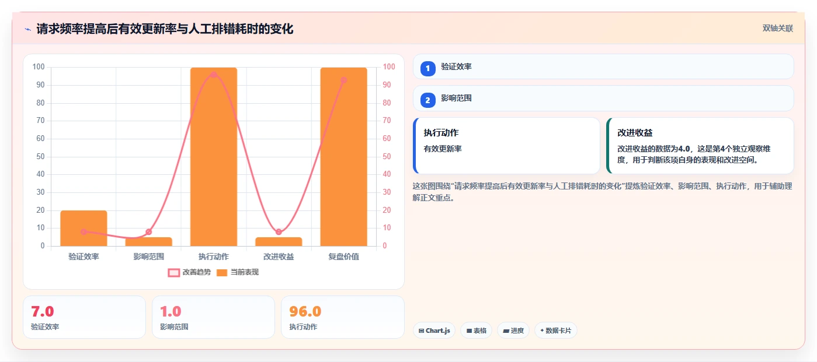Click the 执行动作 card
817x362 pixels.
(x=506, y=146)
